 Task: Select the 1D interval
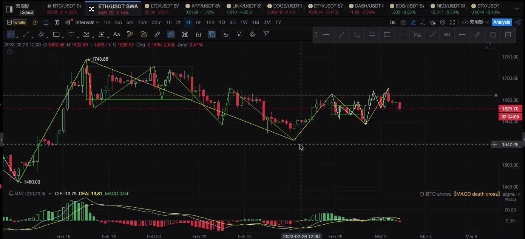[222, 23]
